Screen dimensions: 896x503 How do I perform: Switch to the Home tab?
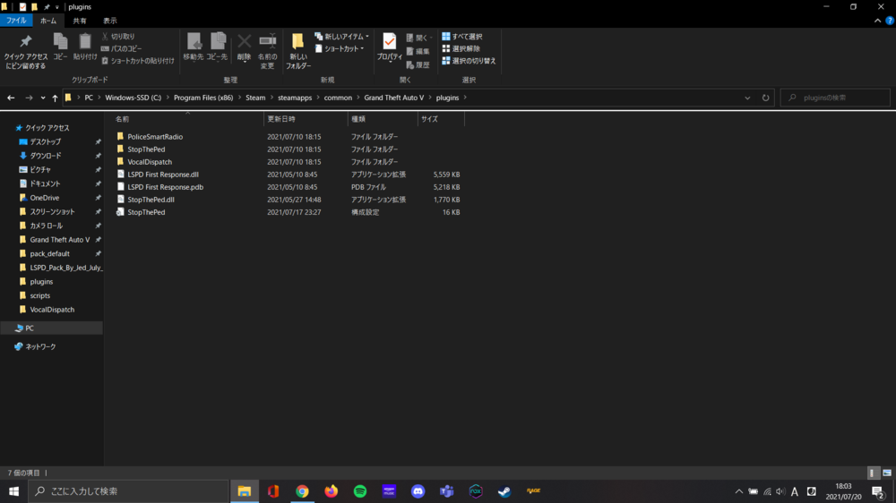(48, 21)
